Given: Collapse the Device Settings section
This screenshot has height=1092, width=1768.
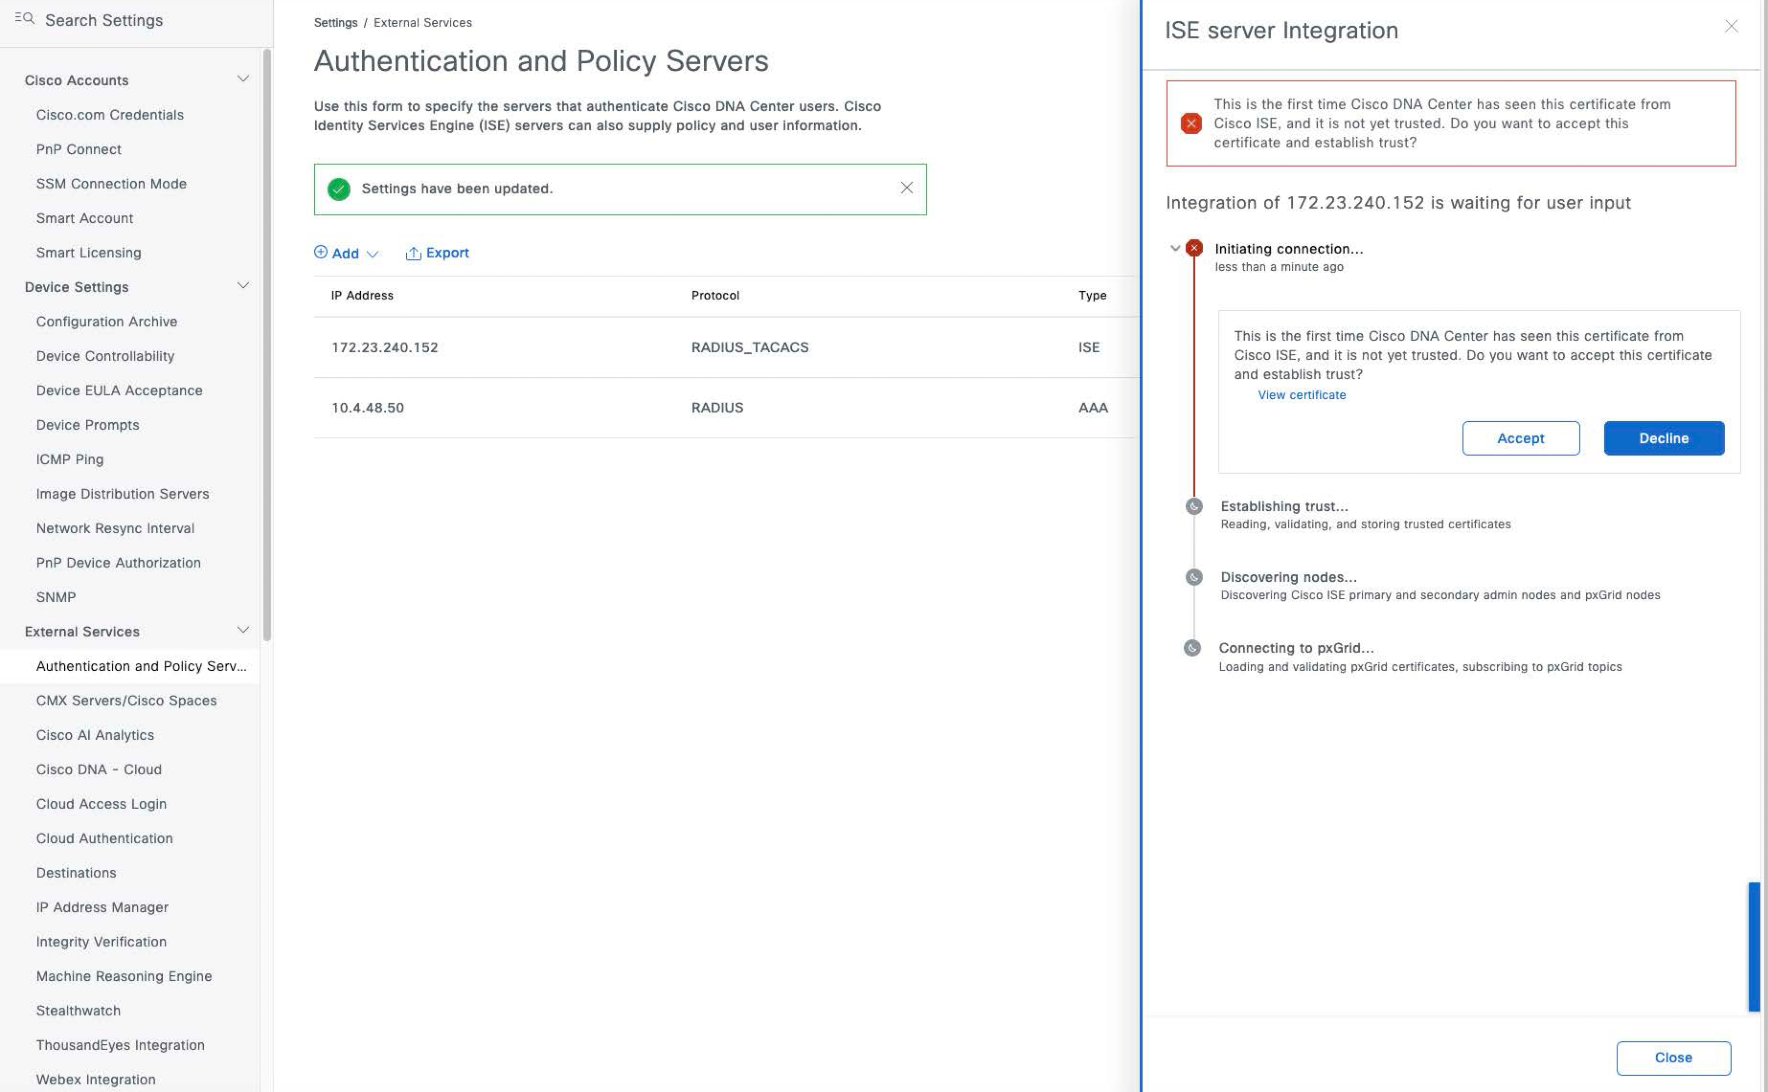Looking at the screenshot, I should [243, 286].
